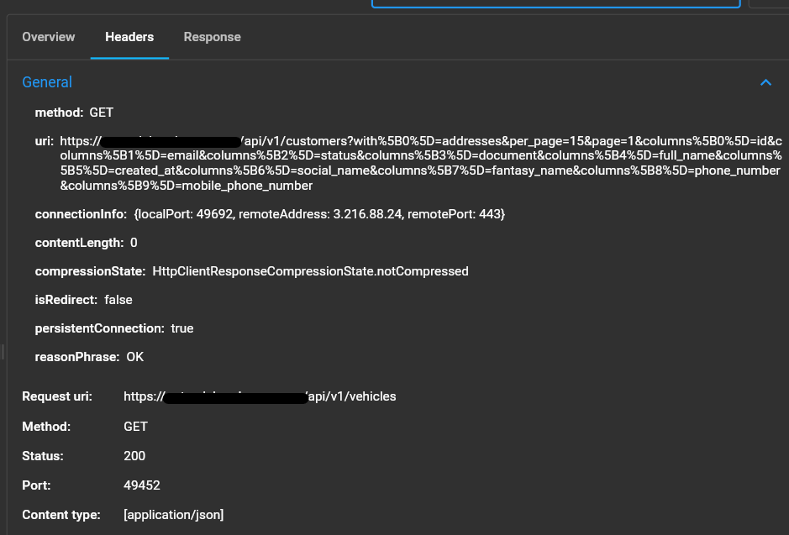789x535 pixels.
Task: Select the Headers tab
Action: pos(129,37)
